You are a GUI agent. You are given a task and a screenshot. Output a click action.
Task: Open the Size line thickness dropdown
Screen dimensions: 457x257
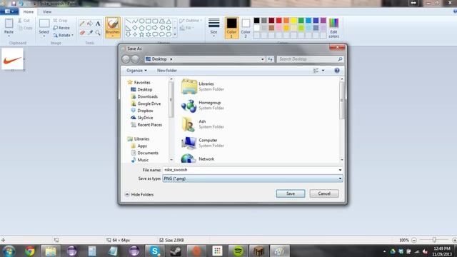coord(214,27)
